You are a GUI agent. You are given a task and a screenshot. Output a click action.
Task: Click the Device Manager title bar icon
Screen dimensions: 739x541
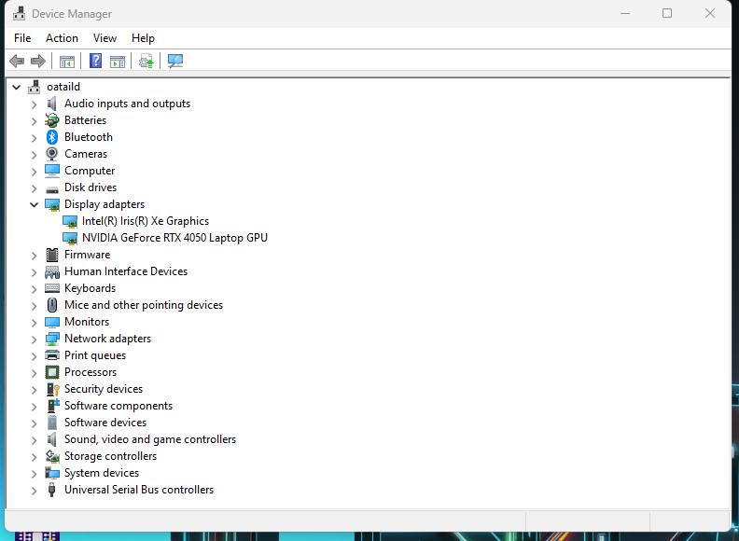pyautogui.click(x=20, y=14)
